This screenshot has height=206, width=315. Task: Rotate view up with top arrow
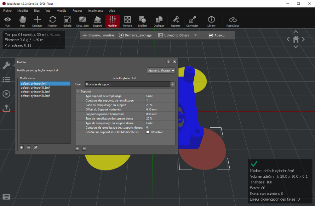[296, 32]
